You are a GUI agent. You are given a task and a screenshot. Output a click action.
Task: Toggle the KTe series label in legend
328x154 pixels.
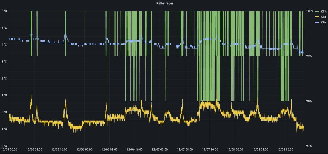click(x=324, y=22)
